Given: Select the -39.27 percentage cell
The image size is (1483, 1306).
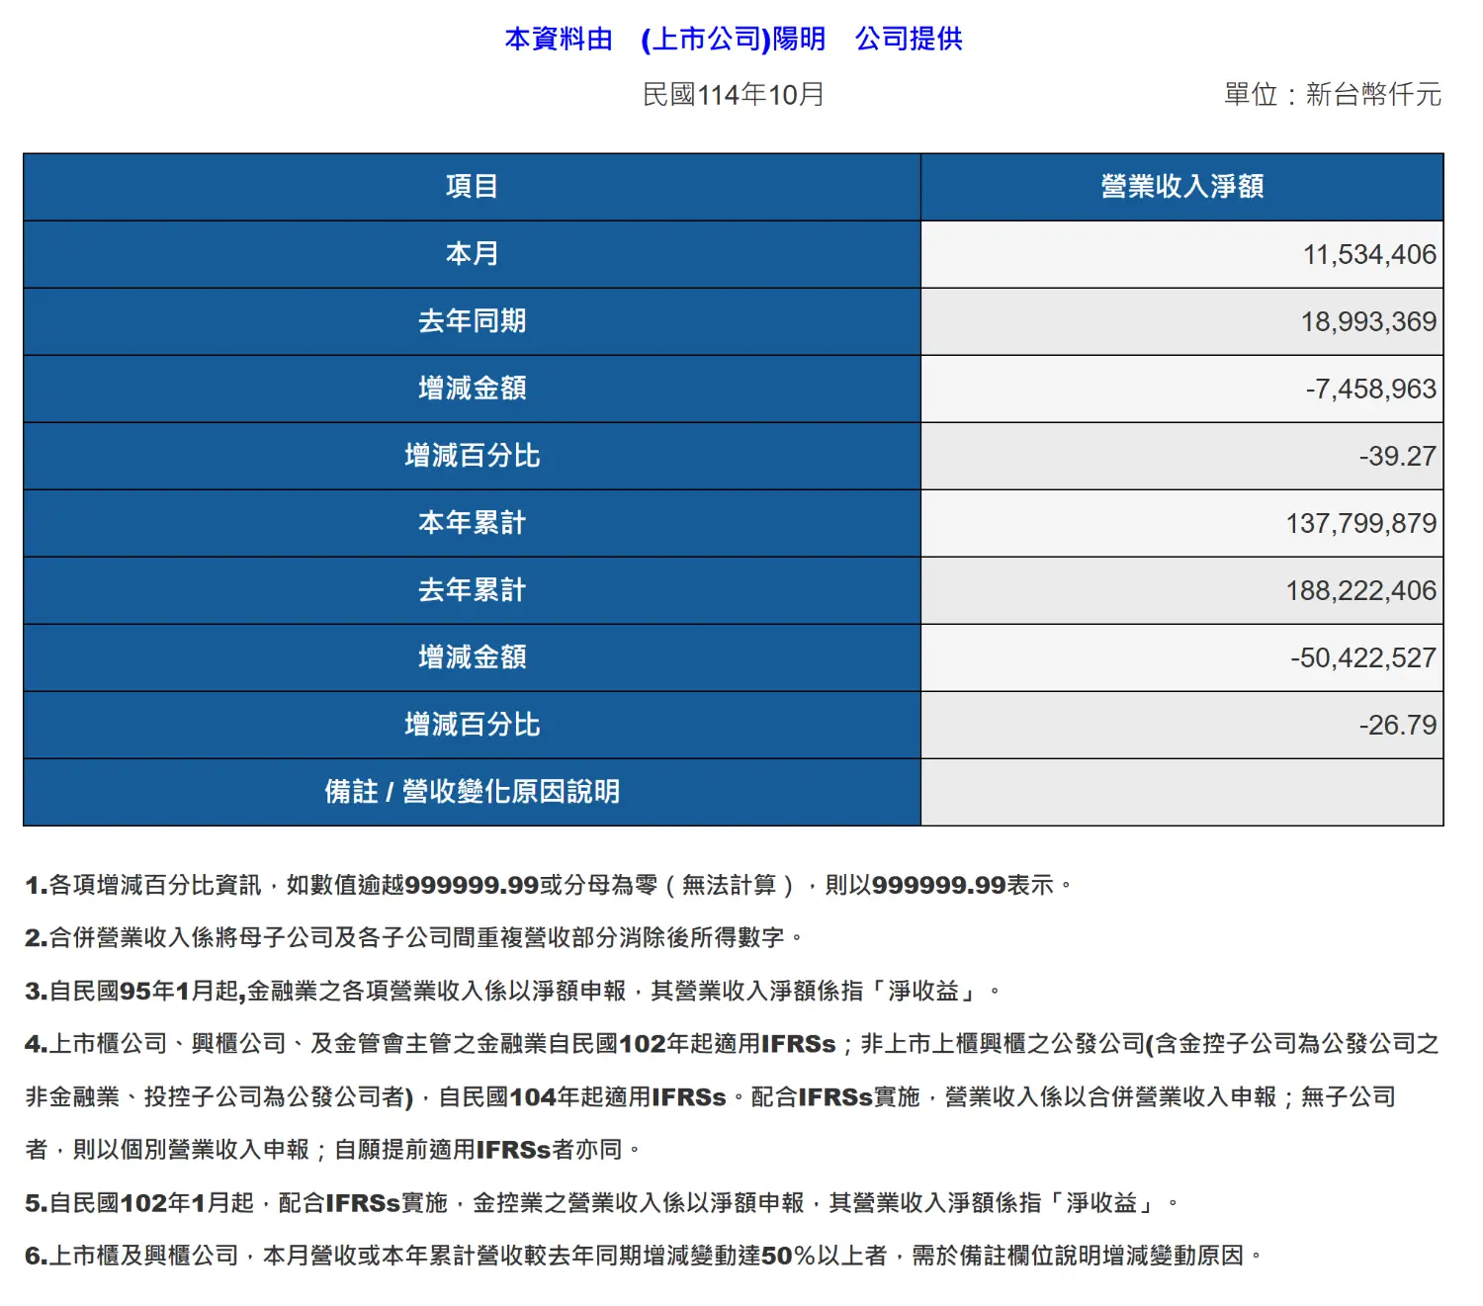Looking at the screenshot, I should pos(1396,457).
